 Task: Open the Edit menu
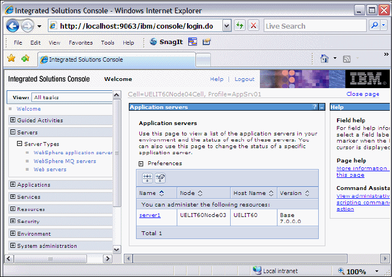(35, 43)
